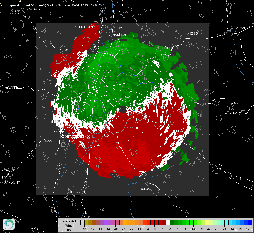This screenshot has height=233, width=254.
Task: Click the DABAS town label
Action: (x=145, y=189)
